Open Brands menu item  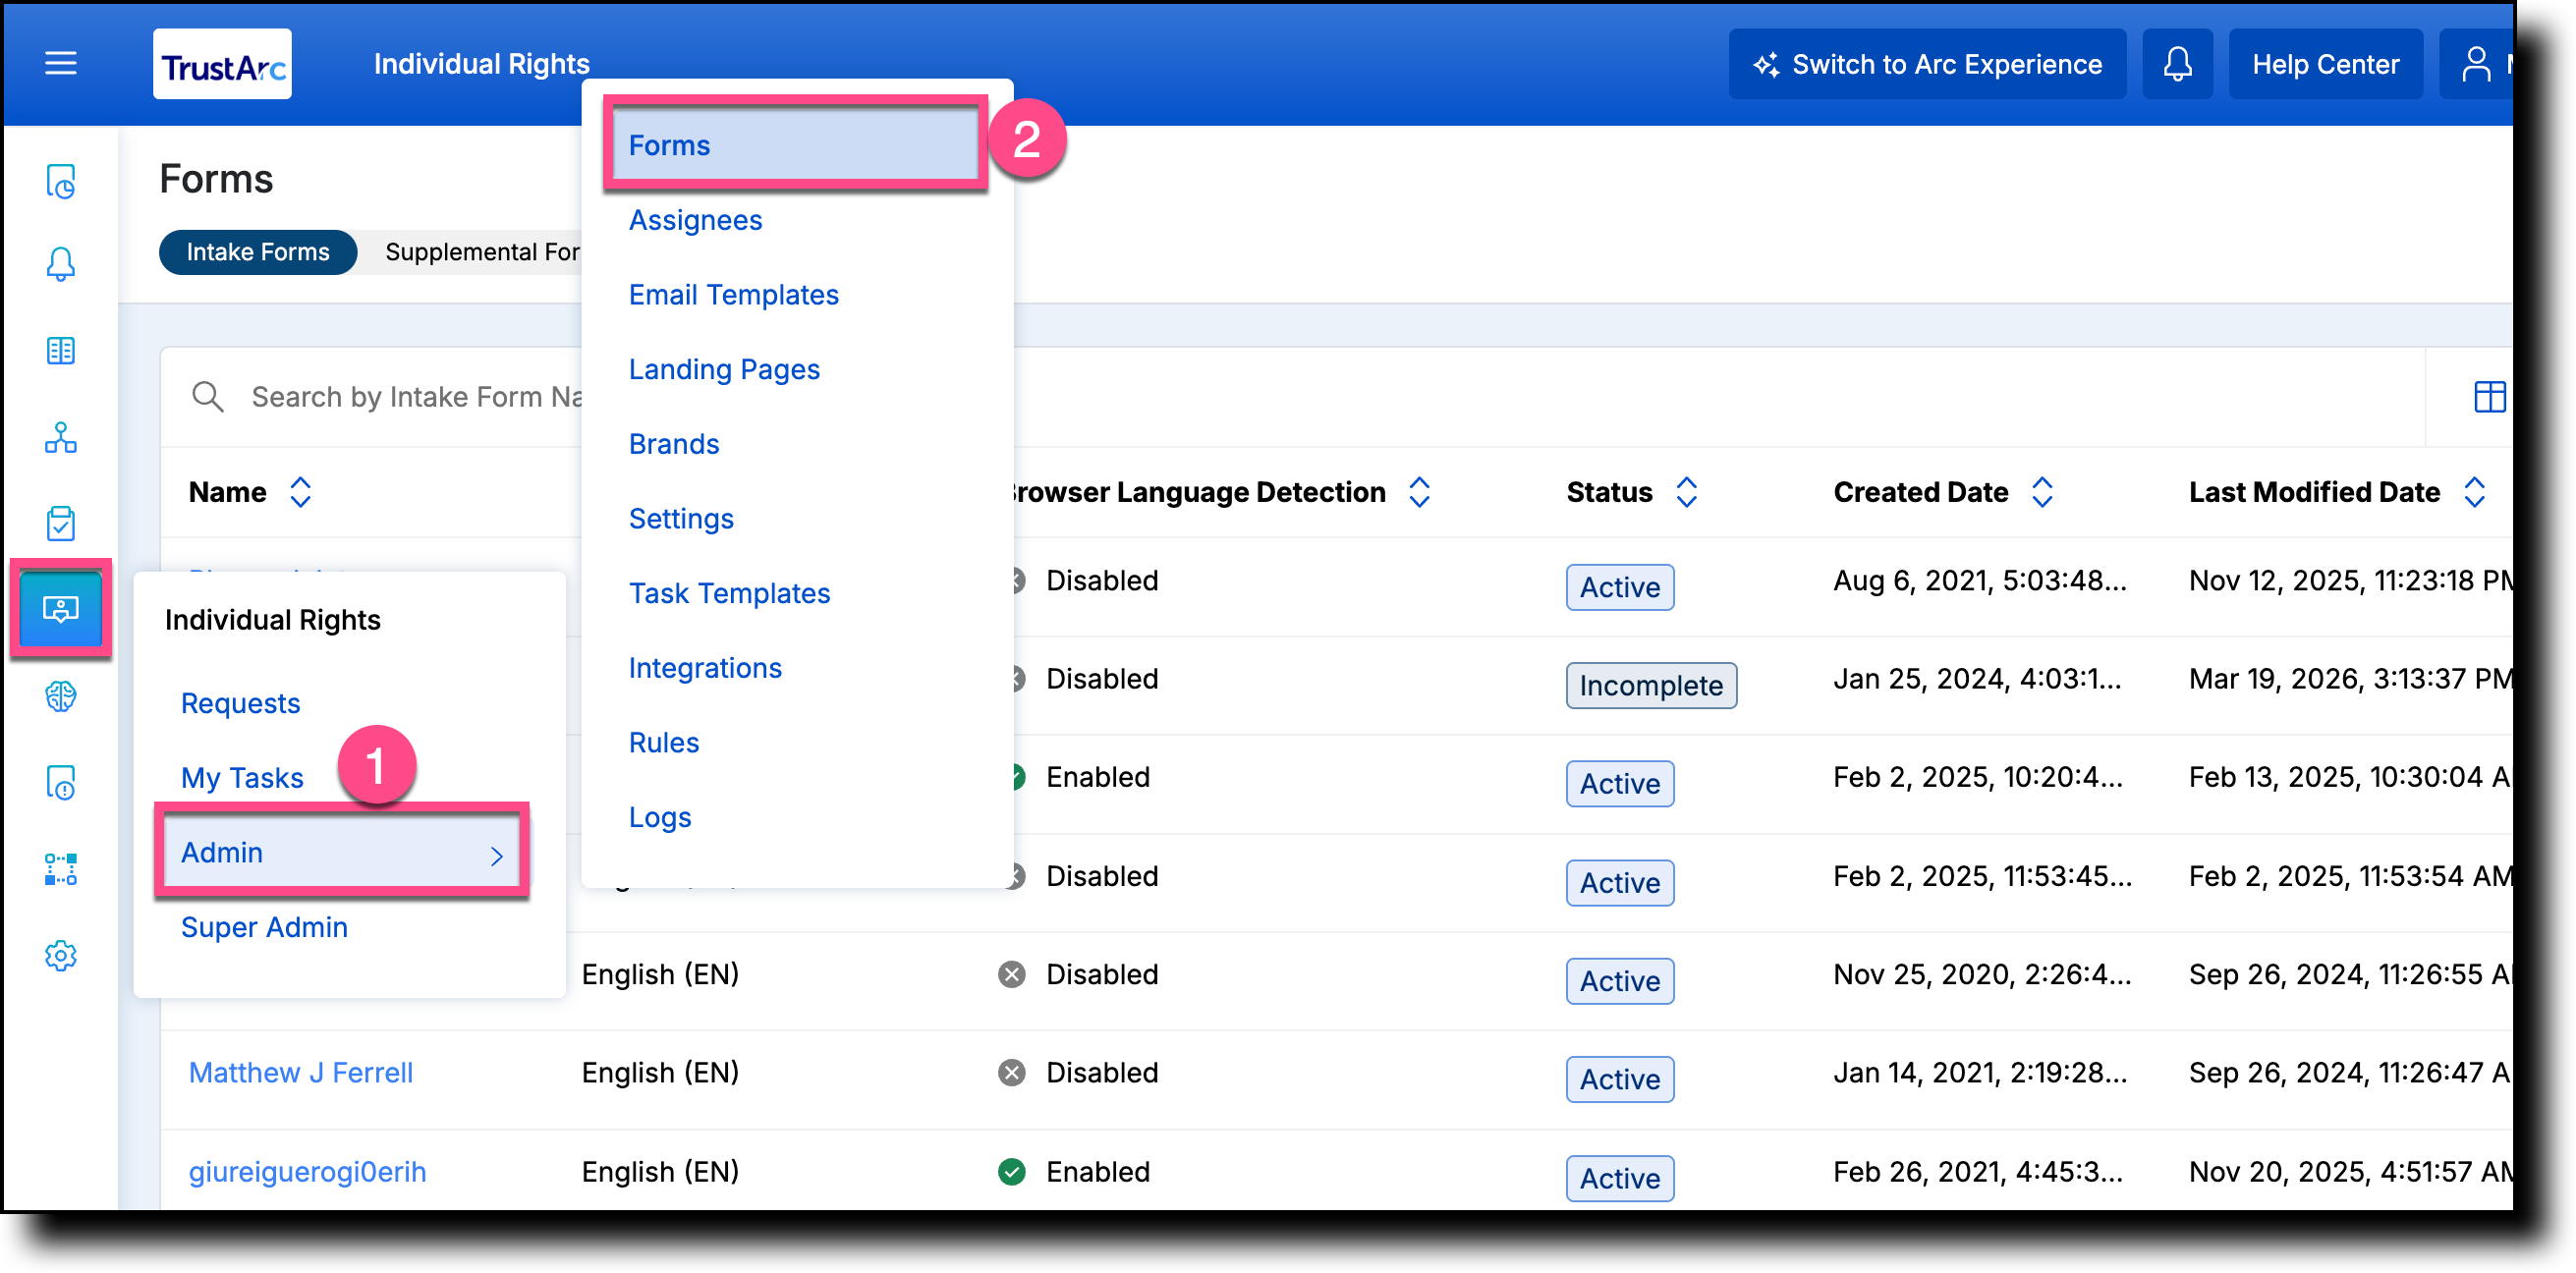[673, 444]
